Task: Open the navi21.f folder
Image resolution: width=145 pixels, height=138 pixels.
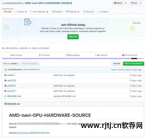Action: [11, 91]
